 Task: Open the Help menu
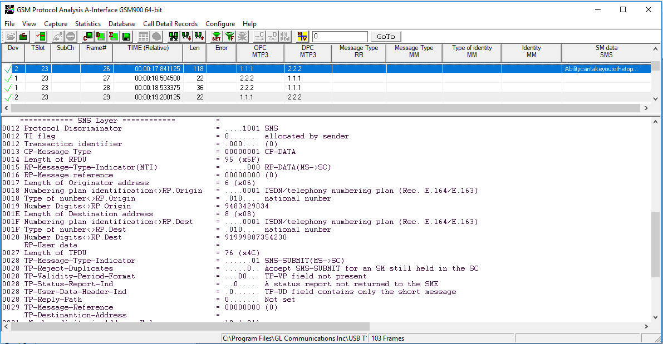249,24
